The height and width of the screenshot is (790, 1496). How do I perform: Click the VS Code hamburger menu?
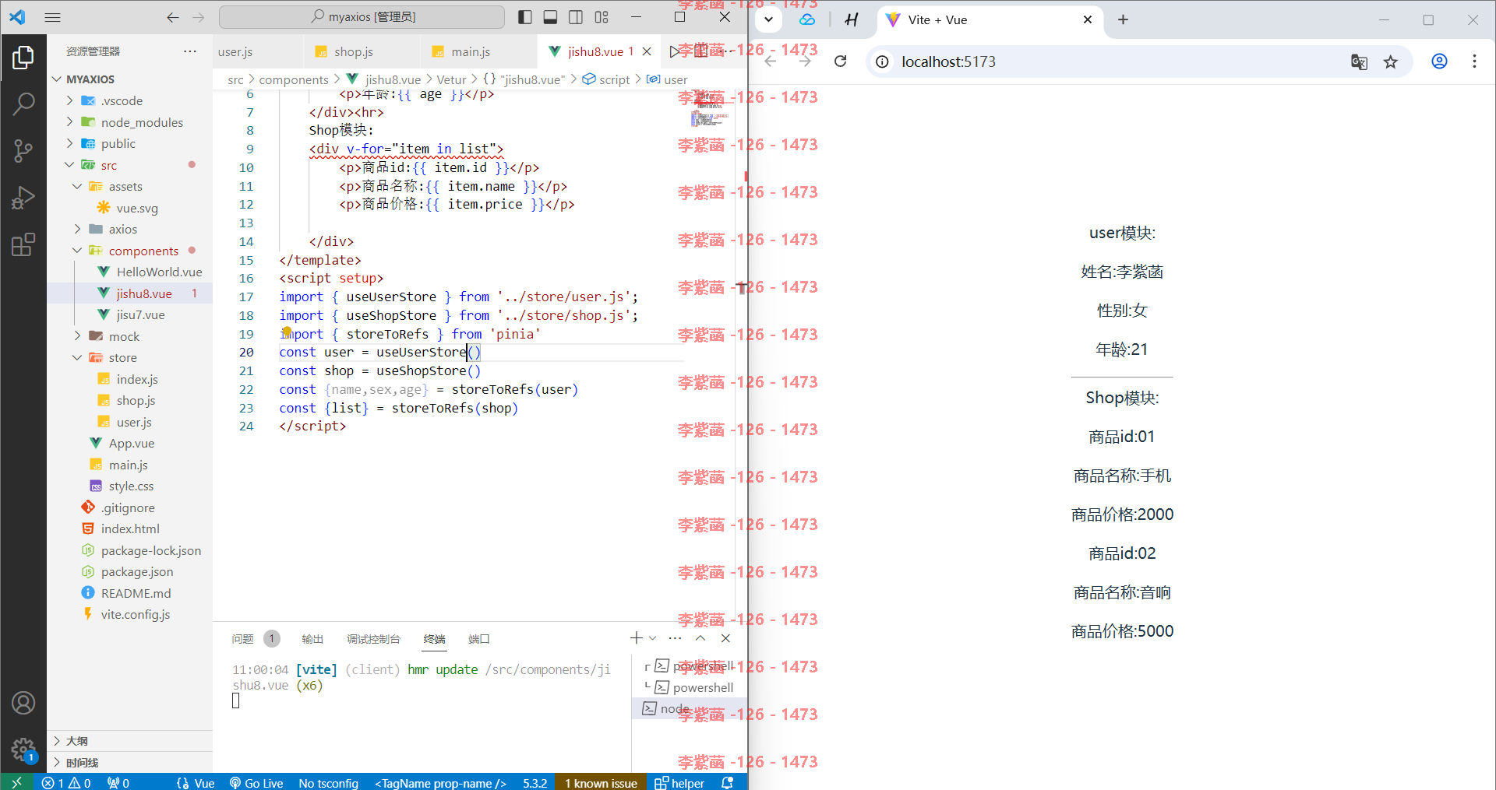coord(53,17)
